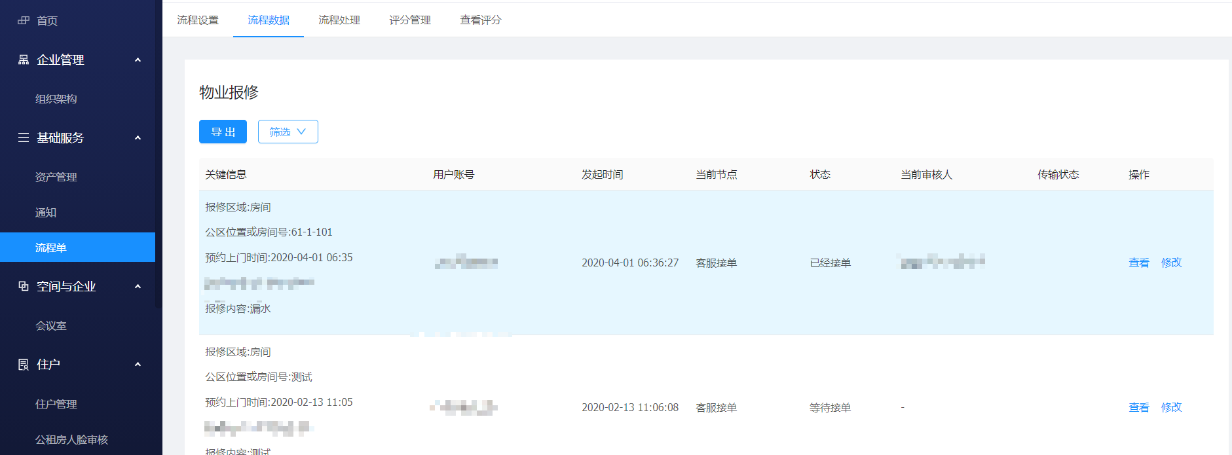Click the 基础服务 list icon
The image size is (1232, 455).
point(24,137)
